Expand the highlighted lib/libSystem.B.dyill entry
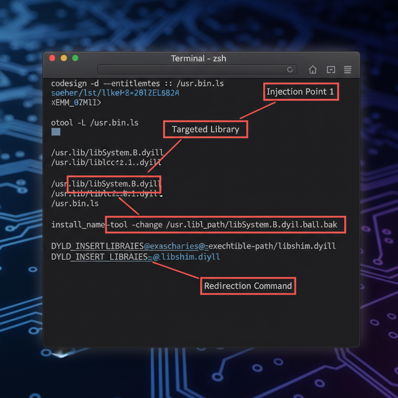398x398 pixels. pos(114,184)
